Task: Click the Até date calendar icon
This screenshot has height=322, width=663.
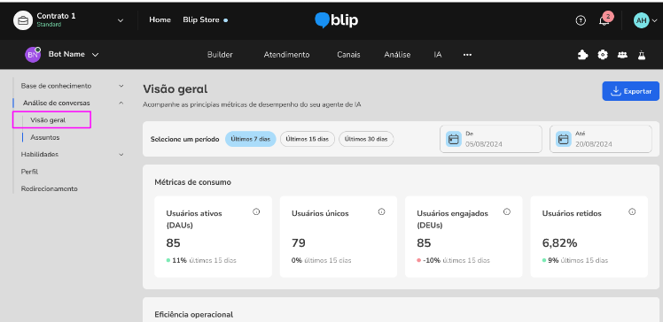Action: pos(563,139)
